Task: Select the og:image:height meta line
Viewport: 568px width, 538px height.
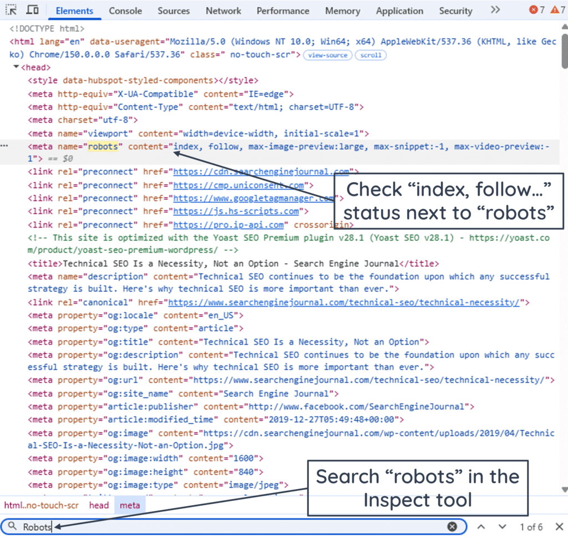Action: (x=146, y=472)
